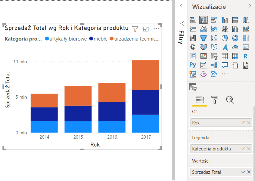This screenshot has width=255, height=181.
Task: Switch to the Format paint roller tab
Action: coord(214,100)
